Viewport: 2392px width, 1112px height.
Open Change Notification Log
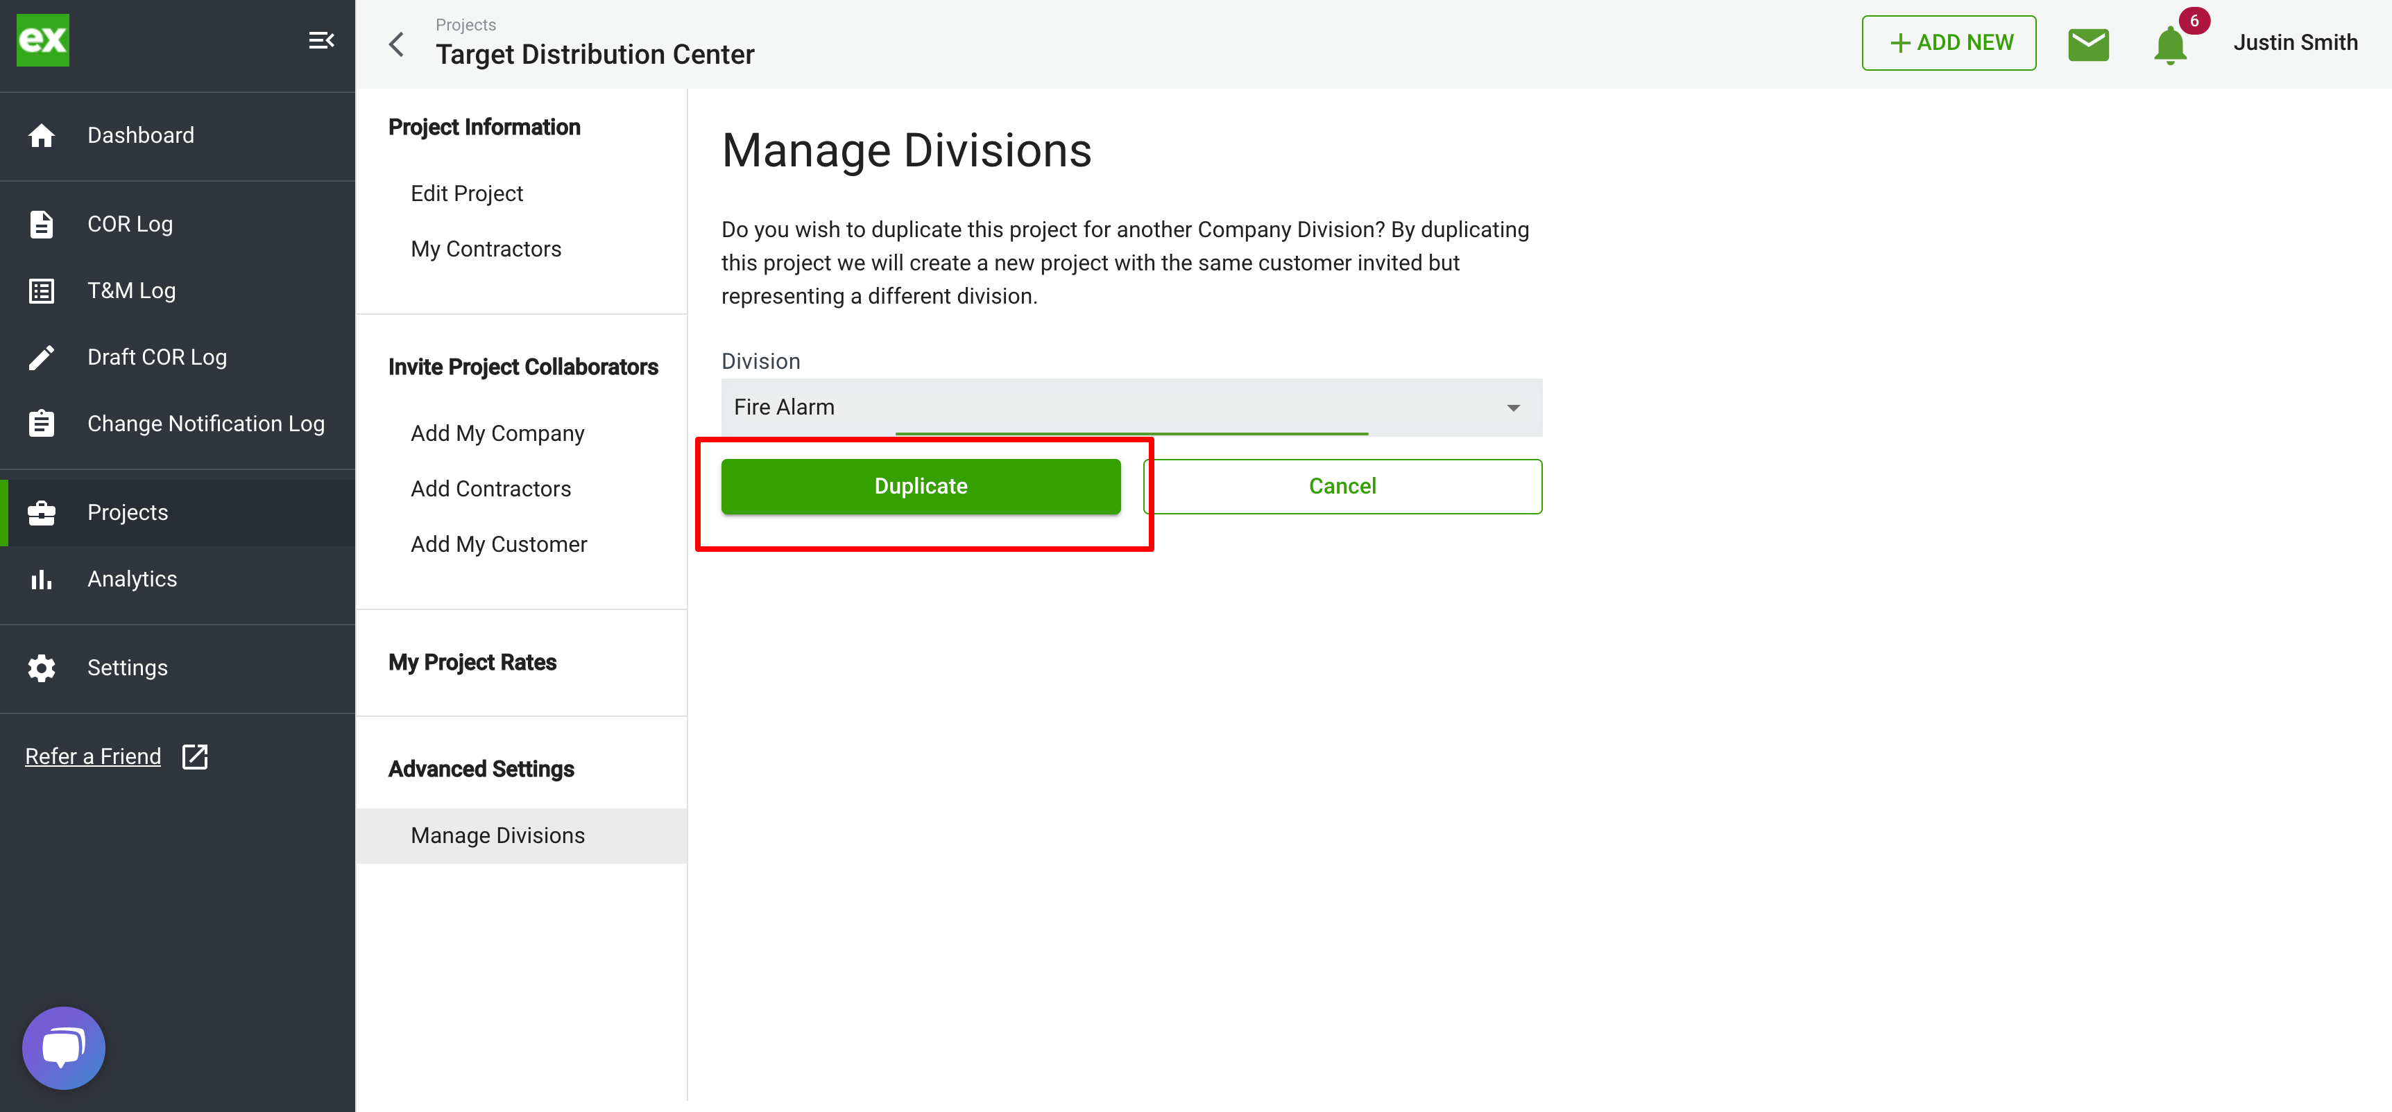tap(178, 424)
